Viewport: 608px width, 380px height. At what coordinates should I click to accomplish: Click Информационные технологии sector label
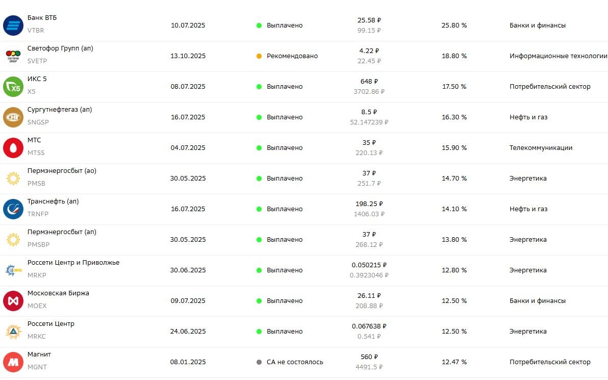pyautogui.click(x=559, y=56)
